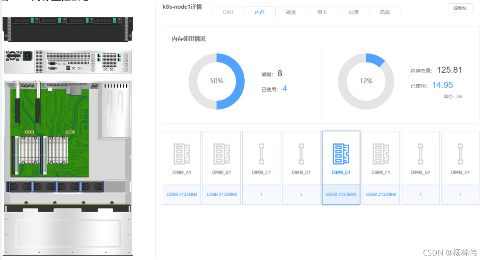Image resolution: width=483 pixels, height=260 pixels.
Task: Go to the 电源 power tab
Action: pyautogui.click(x=353, y=12)
